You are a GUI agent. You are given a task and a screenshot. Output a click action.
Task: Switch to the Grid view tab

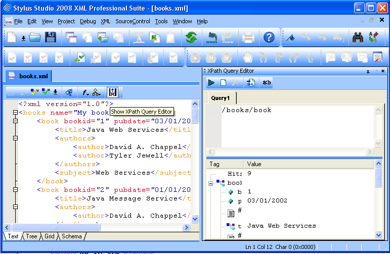(x=49, y=236)
